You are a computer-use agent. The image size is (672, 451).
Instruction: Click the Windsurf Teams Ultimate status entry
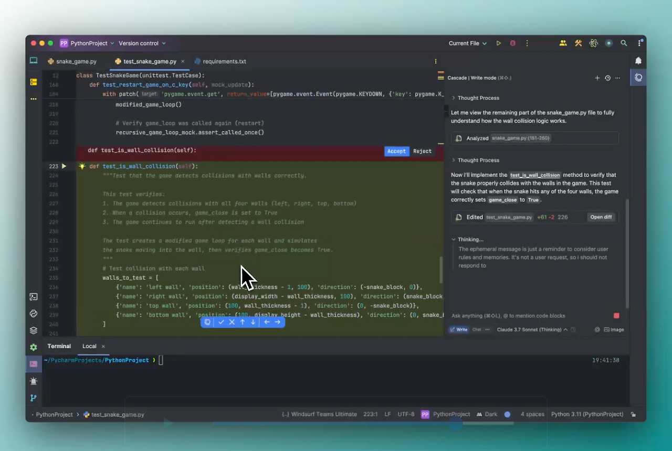320,414
